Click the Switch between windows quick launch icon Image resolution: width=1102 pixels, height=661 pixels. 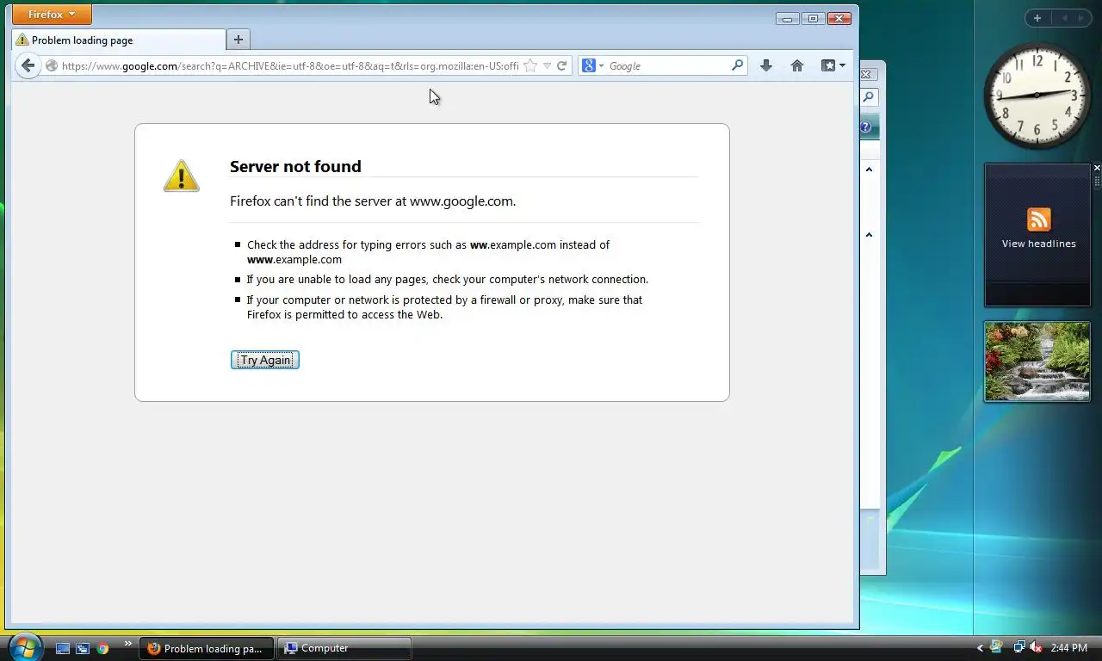tap(83, 648)
